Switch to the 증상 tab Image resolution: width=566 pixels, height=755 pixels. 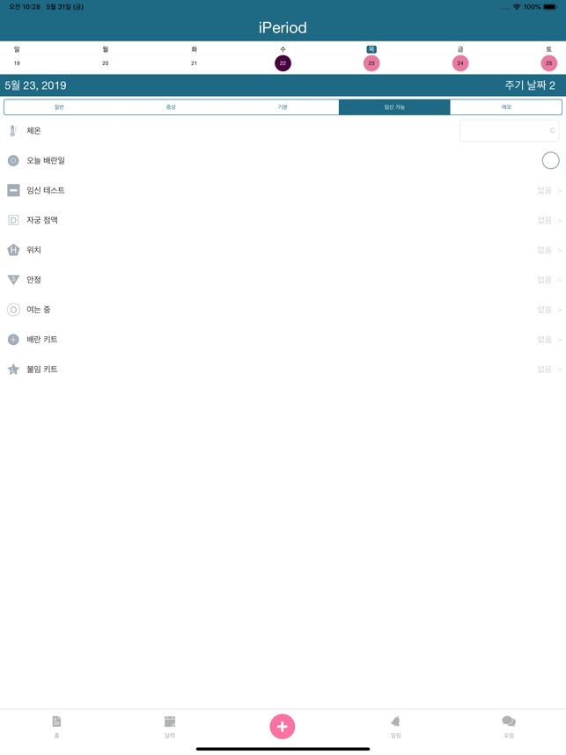click(171, 107)
